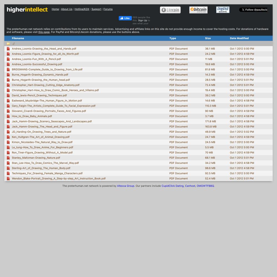The height and width of the screenshot is (277, 277).
Task: Open the 'this page' donations link
Action: coord(44,32)
